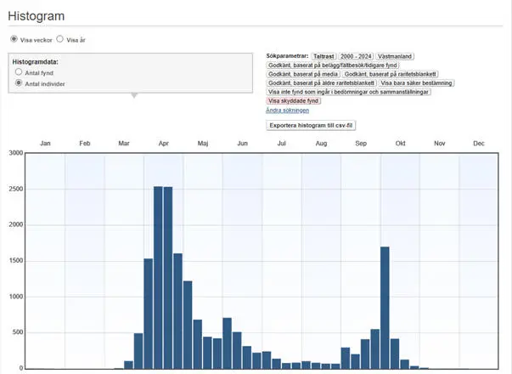Click the 'Taltrast' search parameter tag
Screen dimensions: 512x374
pos(324,56)
